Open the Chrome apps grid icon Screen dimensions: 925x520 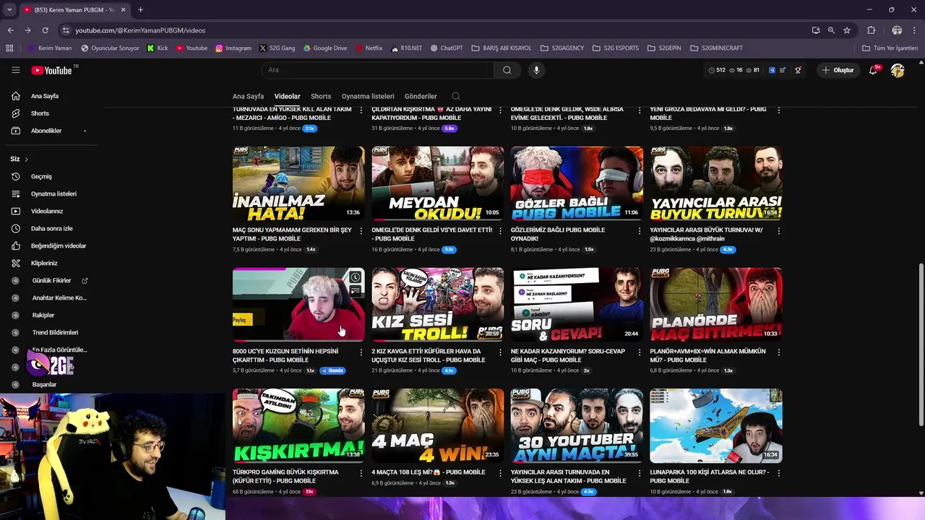click(x=9, y=48)
